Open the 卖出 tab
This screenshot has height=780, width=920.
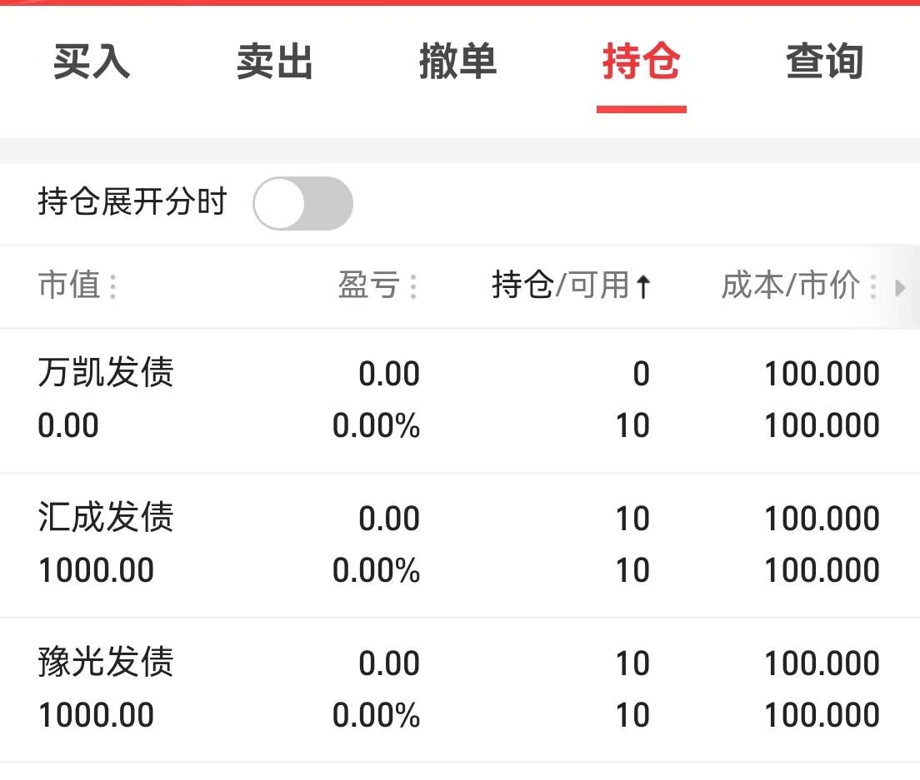(x=274, y=62)
